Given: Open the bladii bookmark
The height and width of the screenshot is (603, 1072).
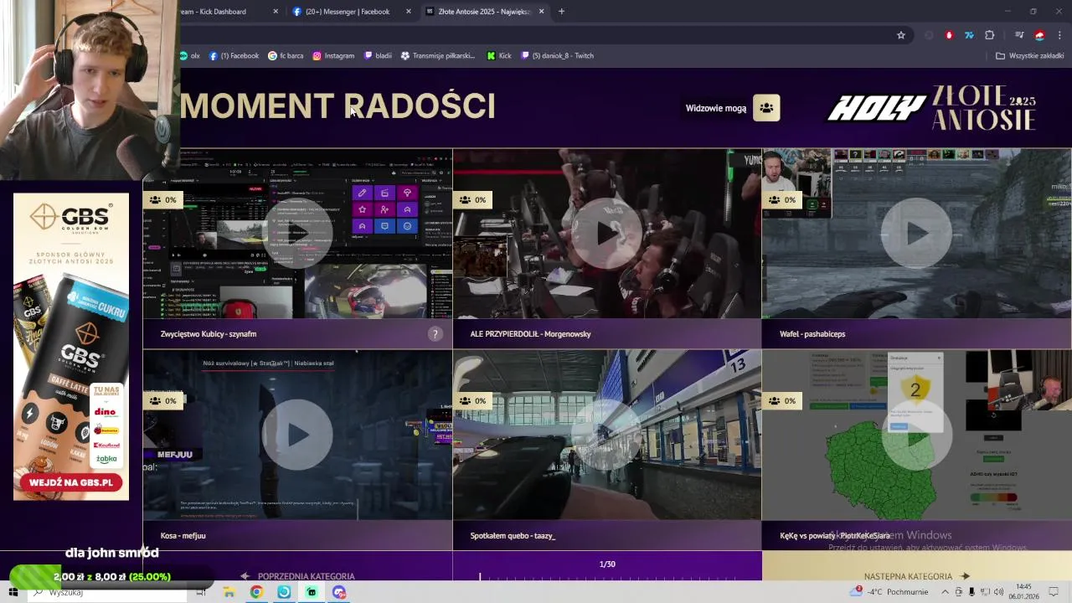Looking at the screenshot, I should pos(378,56).
